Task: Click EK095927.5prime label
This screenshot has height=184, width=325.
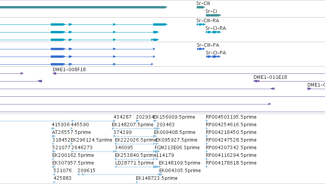Action: 176,140
